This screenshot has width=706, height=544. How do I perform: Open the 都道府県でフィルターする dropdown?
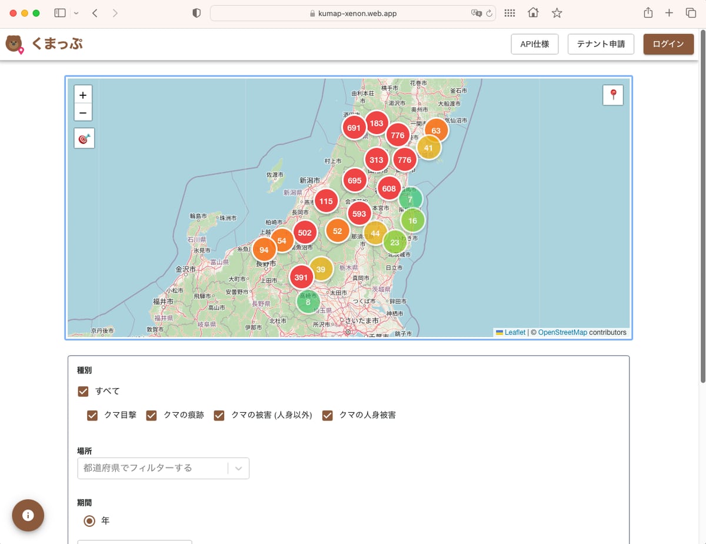pyautogui.click(x=163, y=468)
